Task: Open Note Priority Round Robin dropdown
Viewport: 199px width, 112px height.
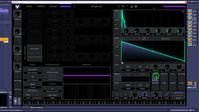Action: (33, 69)
